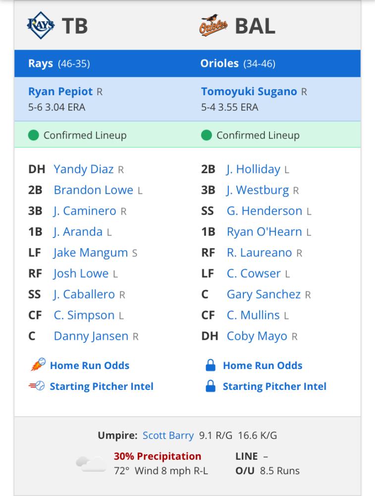Open Rays Home Run Odds

click(90, 366)
